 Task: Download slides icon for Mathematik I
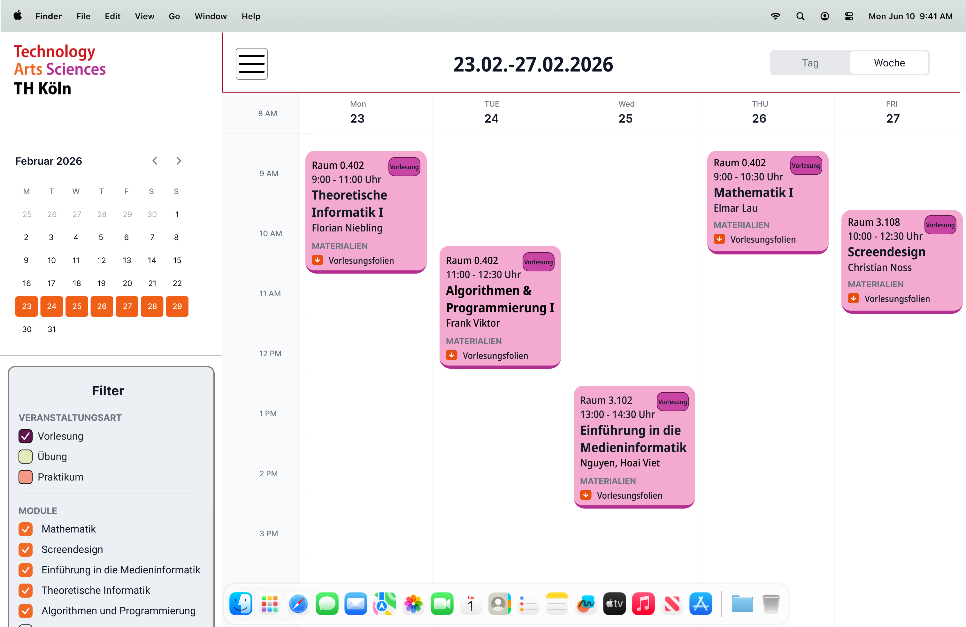click(x=719, y=239)
